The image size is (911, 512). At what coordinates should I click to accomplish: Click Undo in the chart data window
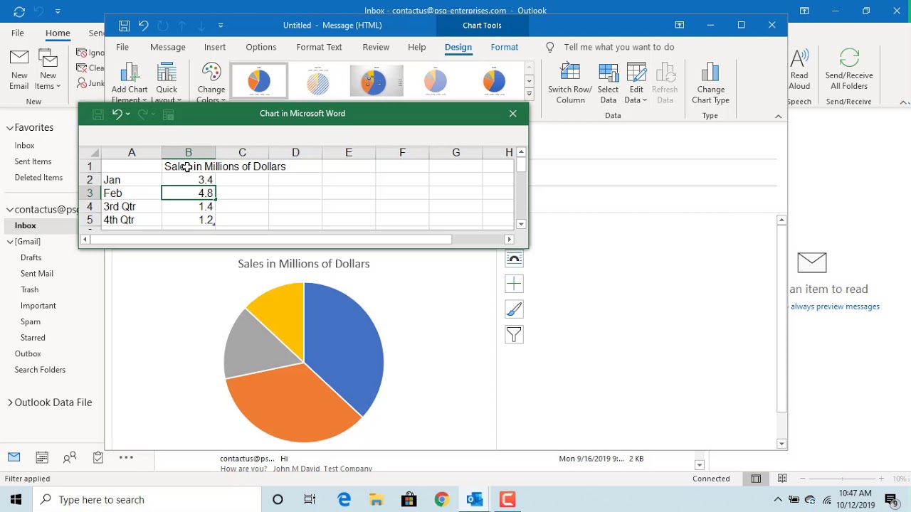117,114
